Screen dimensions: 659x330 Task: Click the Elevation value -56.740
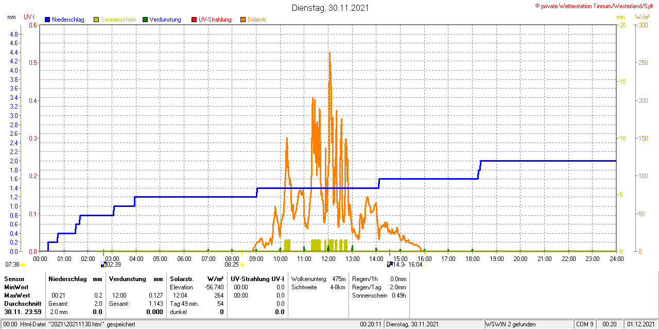pos(214,287)
